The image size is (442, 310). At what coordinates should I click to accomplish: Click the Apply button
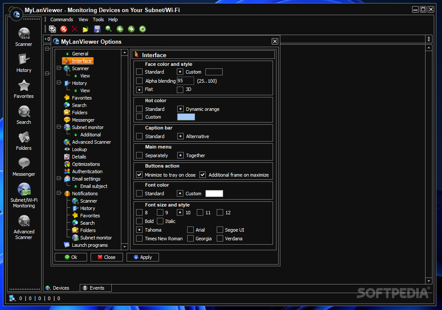point(143,257)
